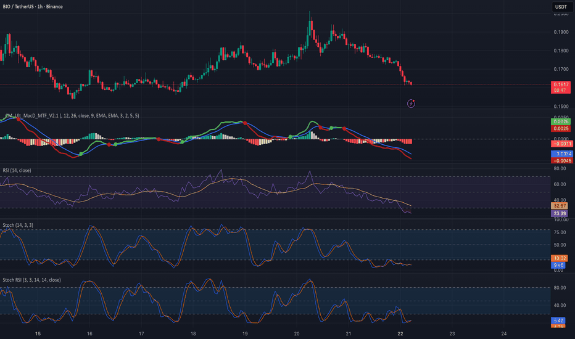Click date 24 on the time axis
The height and width of the screenshot is (339, 575).
pyautogui.click(x=504, y=333)
